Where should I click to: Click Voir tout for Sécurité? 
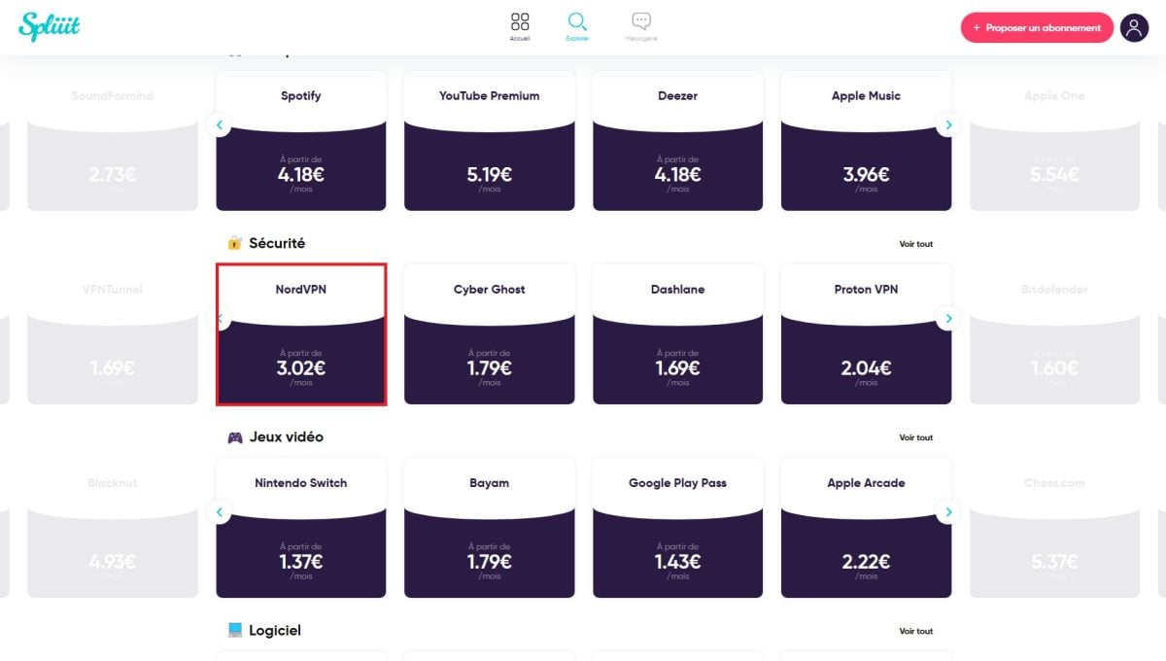(915, 244)
